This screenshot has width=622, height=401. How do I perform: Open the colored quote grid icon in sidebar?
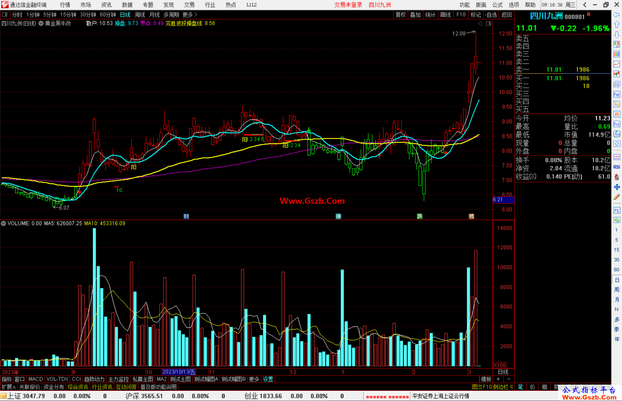[x=617, y=54]
